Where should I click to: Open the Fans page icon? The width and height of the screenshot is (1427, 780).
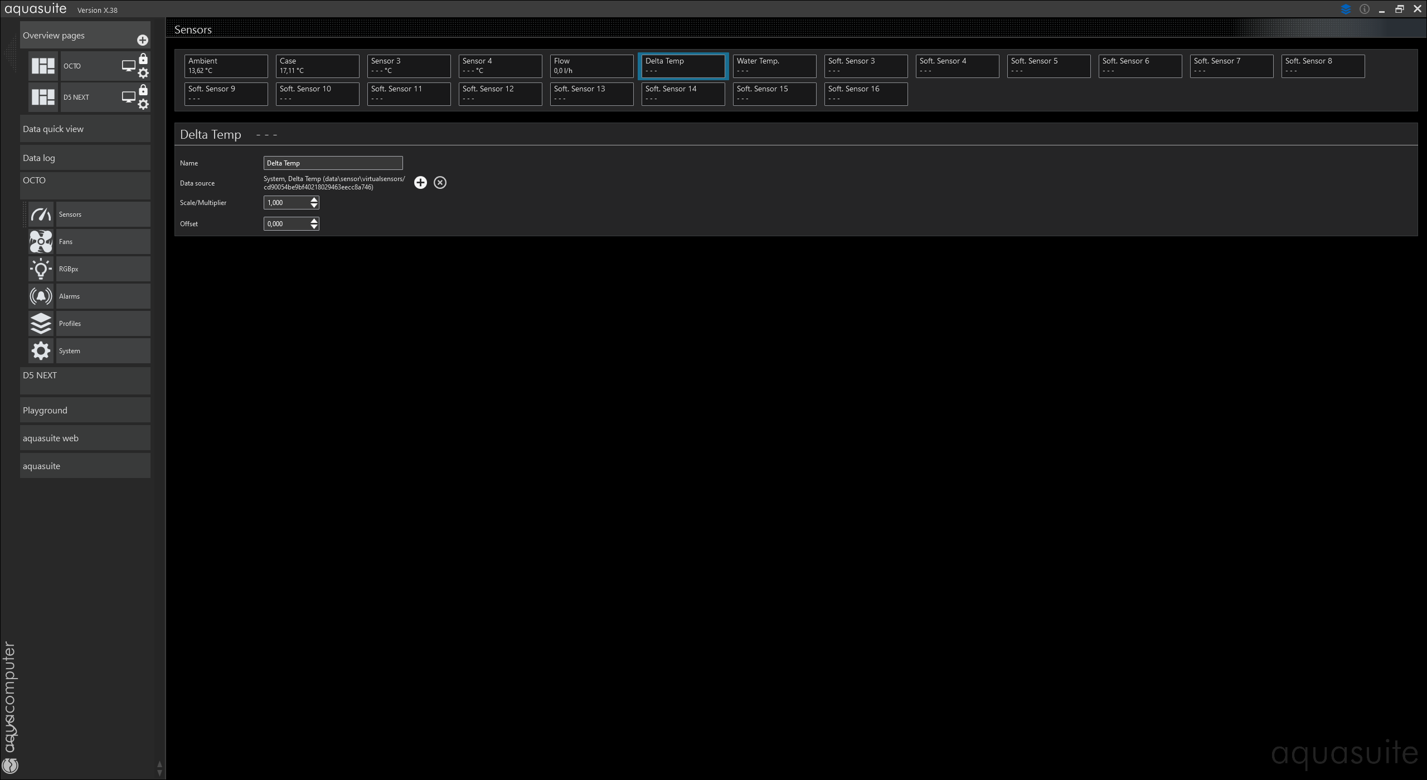tap(41, 242)
